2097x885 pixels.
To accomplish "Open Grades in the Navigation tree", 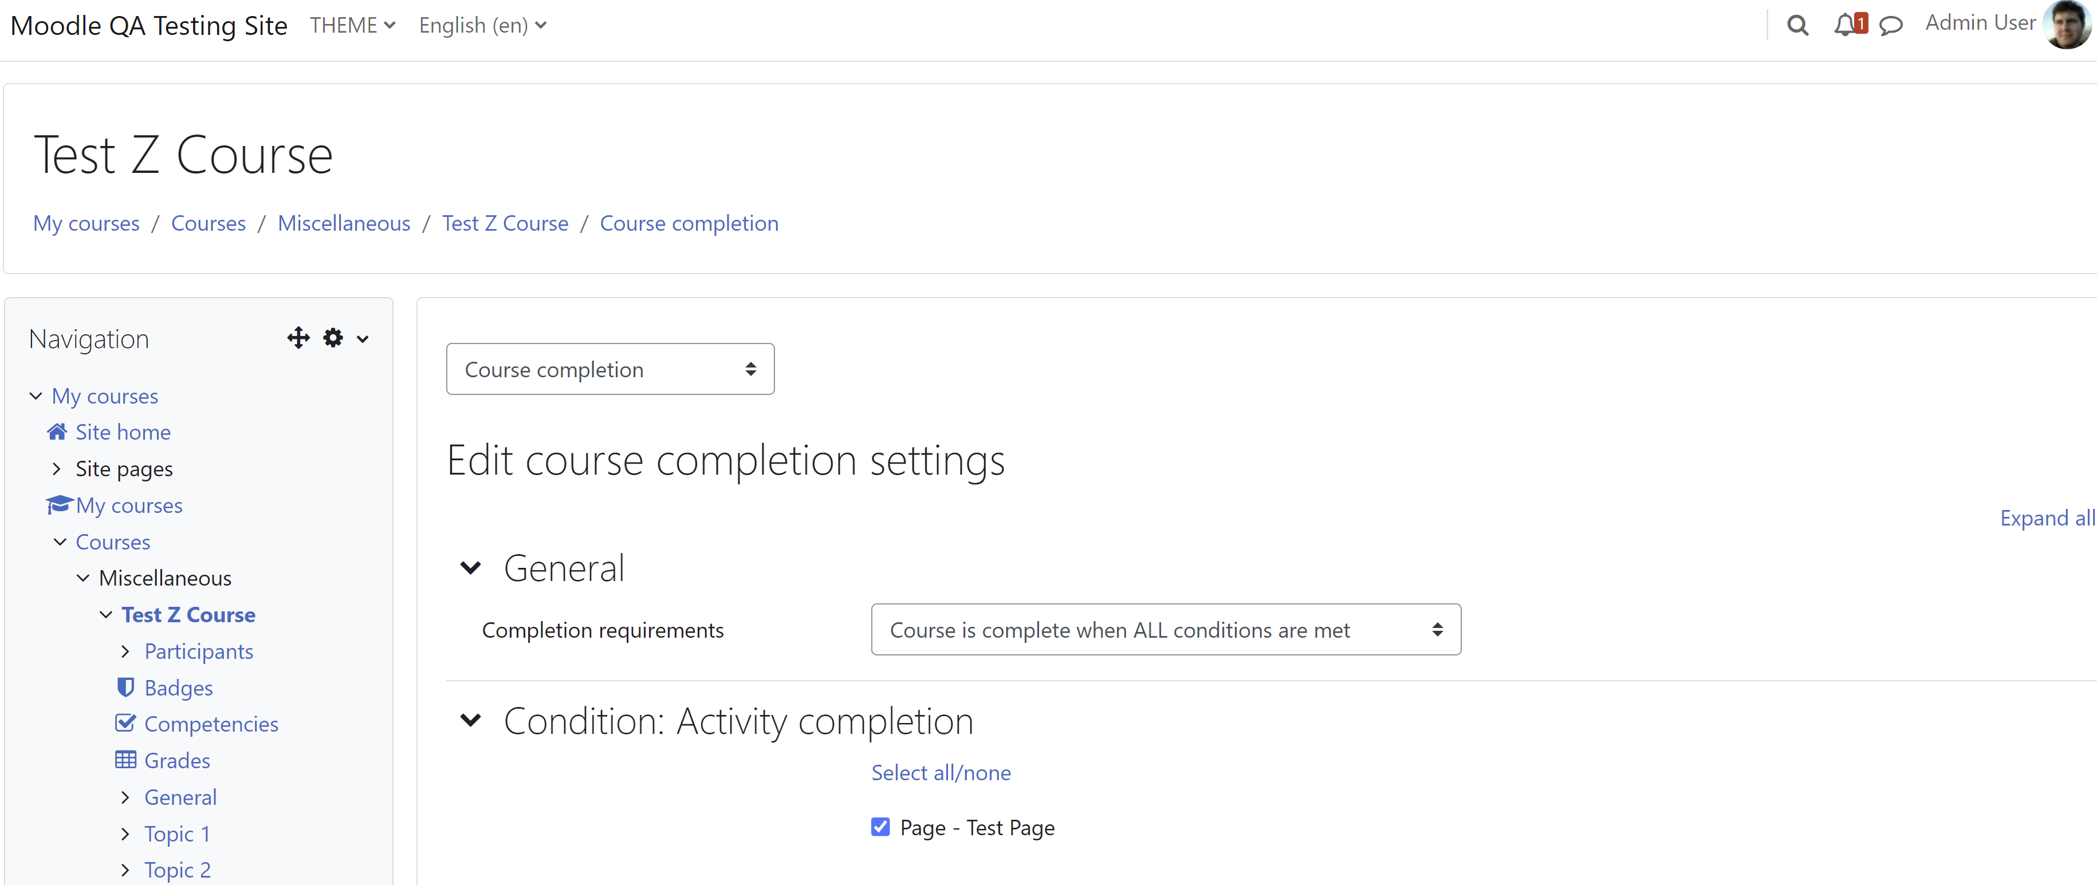I will point(176,761).
